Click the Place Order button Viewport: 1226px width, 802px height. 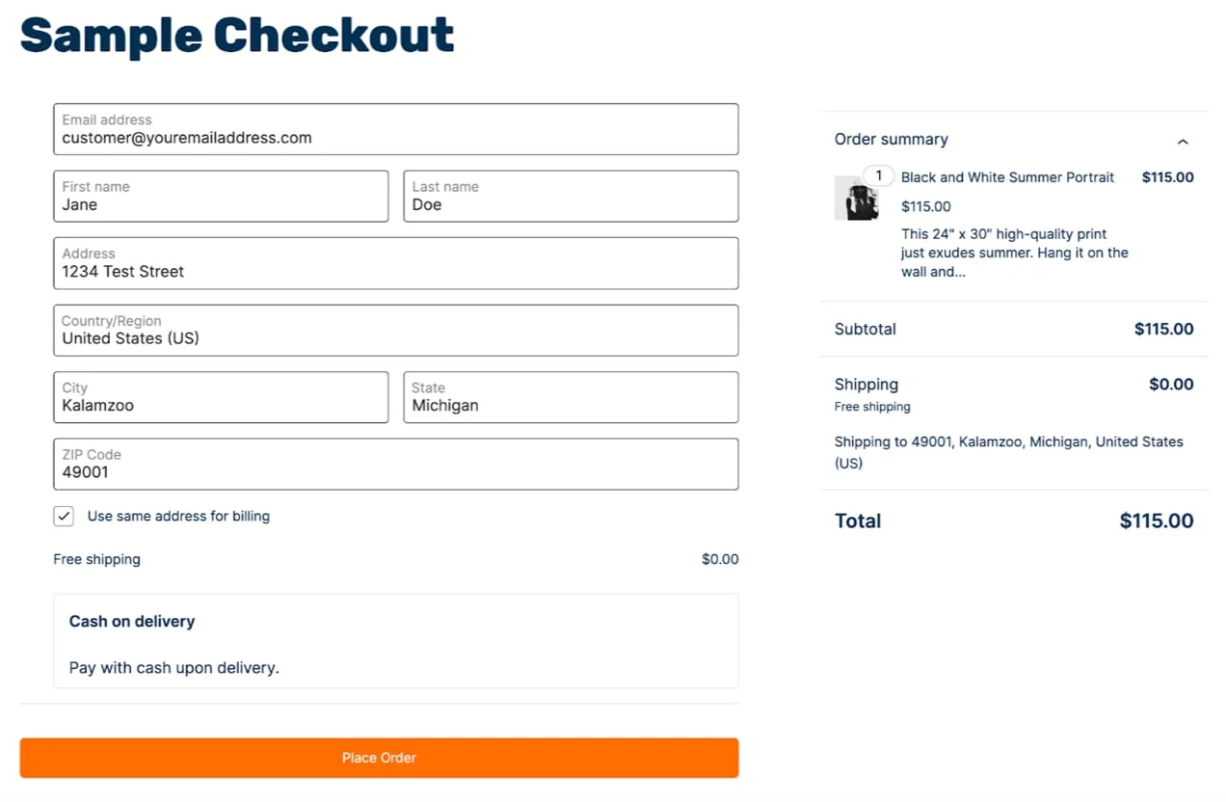click(x=379, y=758)
